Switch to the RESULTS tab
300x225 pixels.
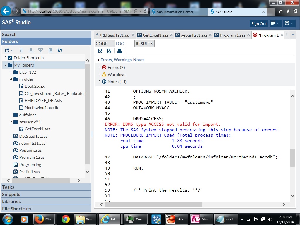tap(144, 44)
